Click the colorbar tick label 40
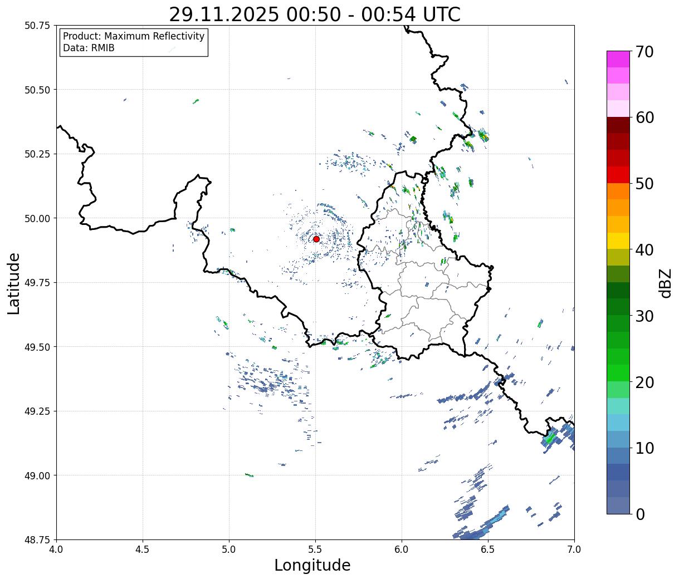This screenshot has height=579, width=679. tap(644, 249)
